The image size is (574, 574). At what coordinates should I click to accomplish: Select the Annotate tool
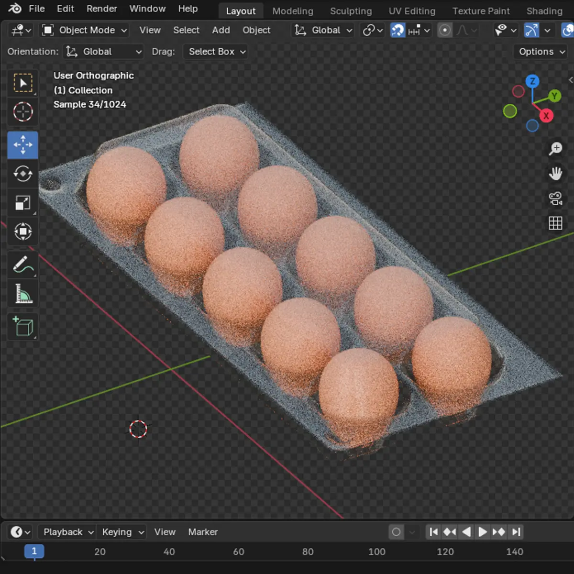[23, 265]
